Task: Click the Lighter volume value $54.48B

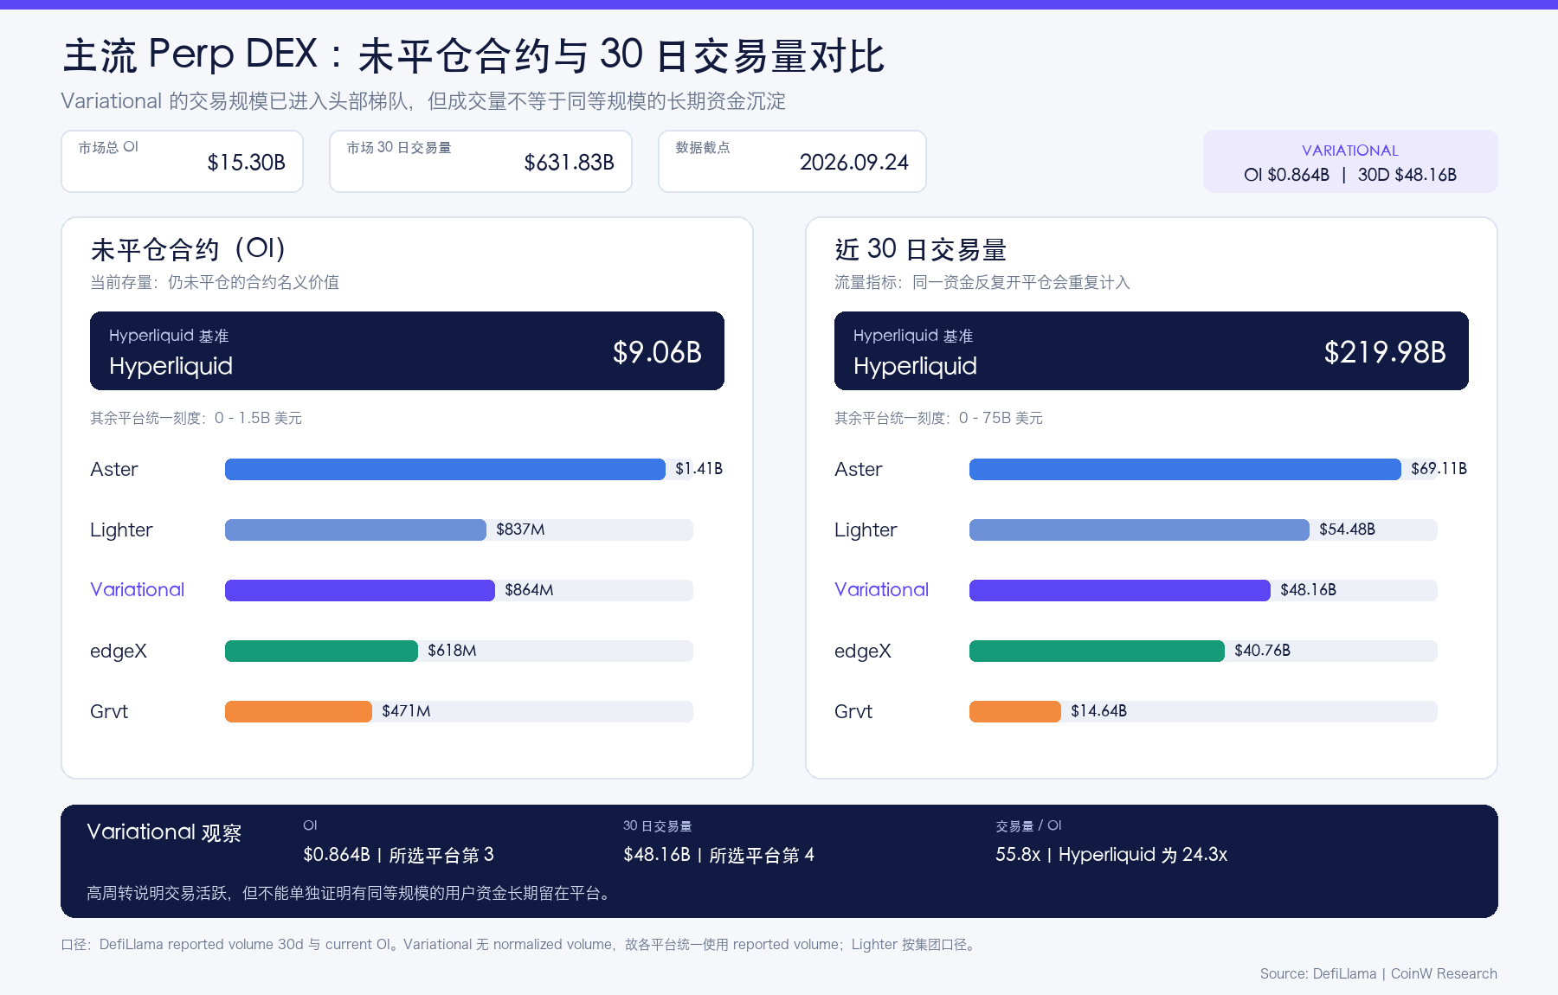Action: 1347,530
